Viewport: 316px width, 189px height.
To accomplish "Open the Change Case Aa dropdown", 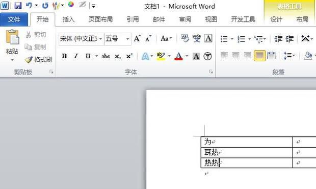I will point(166,38).
